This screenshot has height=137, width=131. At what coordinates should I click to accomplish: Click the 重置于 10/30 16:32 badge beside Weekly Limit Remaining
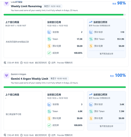point(52,6)
